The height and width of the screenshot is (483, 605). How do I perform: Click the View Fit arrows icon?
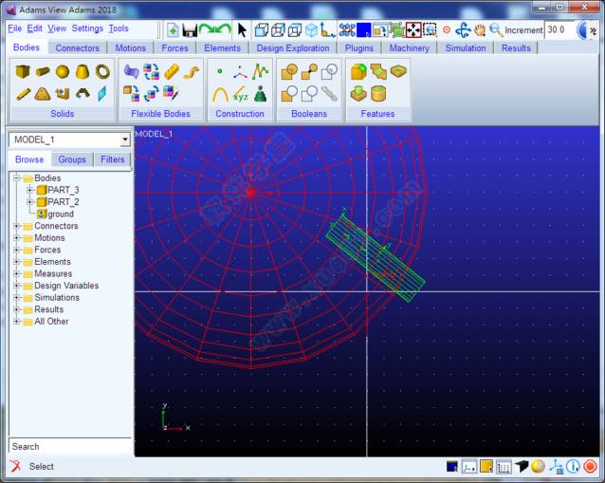(x=413, y=30)
